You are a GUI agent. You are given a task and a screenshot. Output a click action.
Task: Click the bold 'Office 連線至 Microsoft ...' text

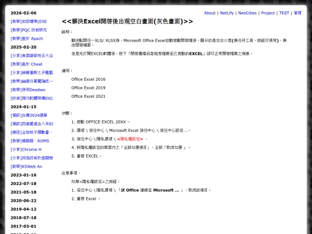pyautogui.click(x=153, y=190)
